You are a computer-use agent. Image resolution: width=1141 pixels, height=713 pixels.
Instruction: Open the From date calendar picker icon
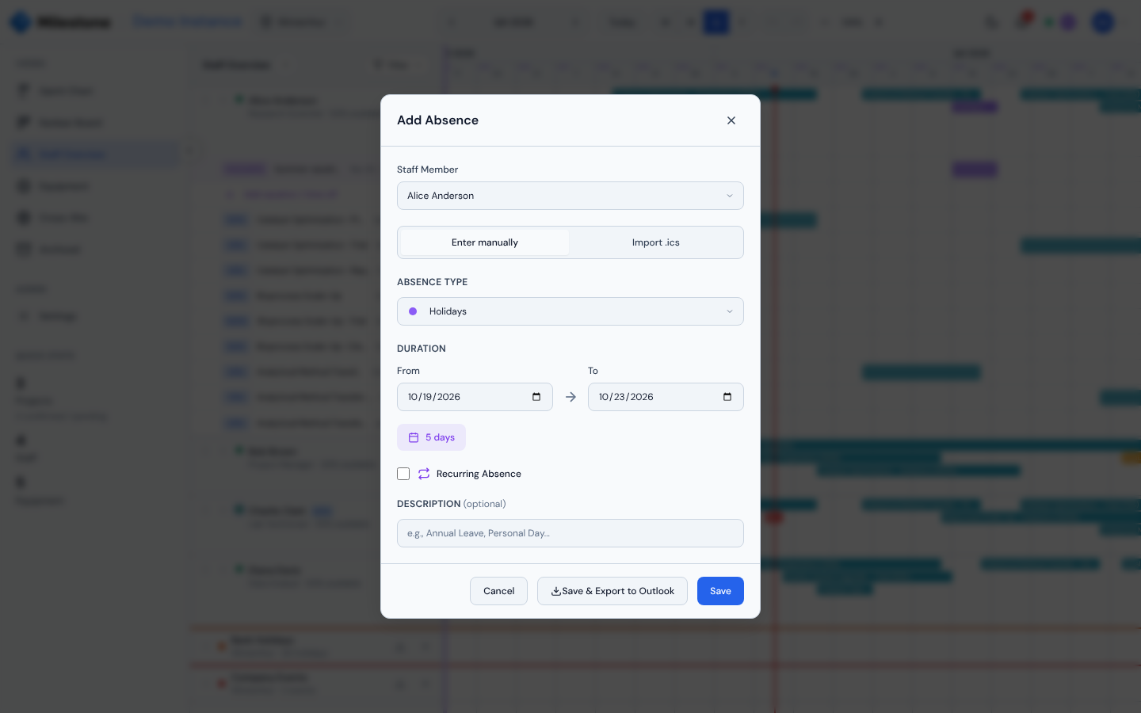(536, 397)
